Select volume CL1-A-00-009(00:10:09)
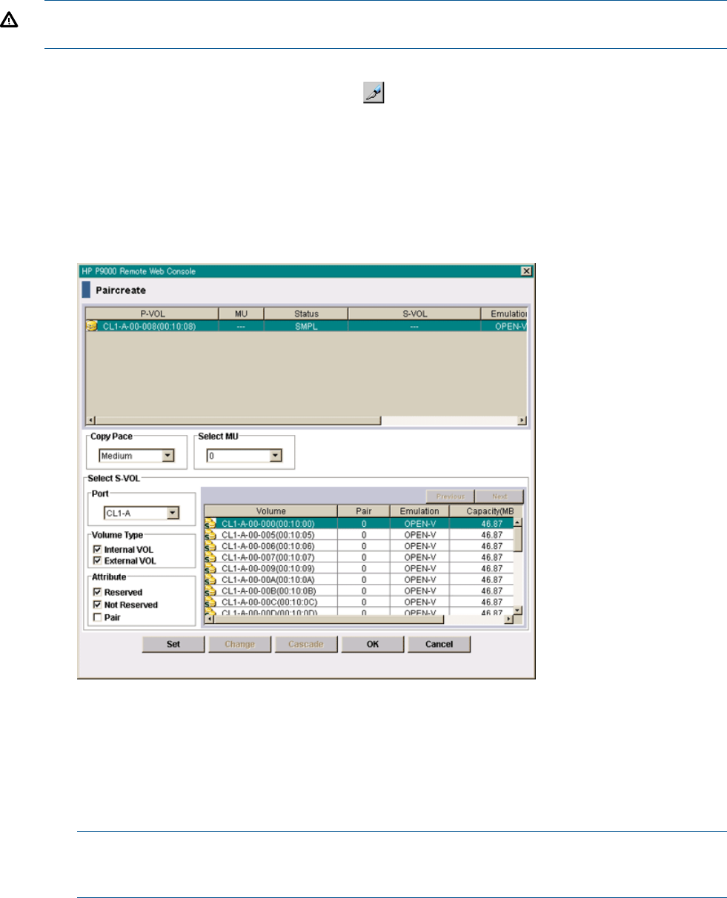The width and height of the screenshot is (727, 898). (x=359, y=568)
